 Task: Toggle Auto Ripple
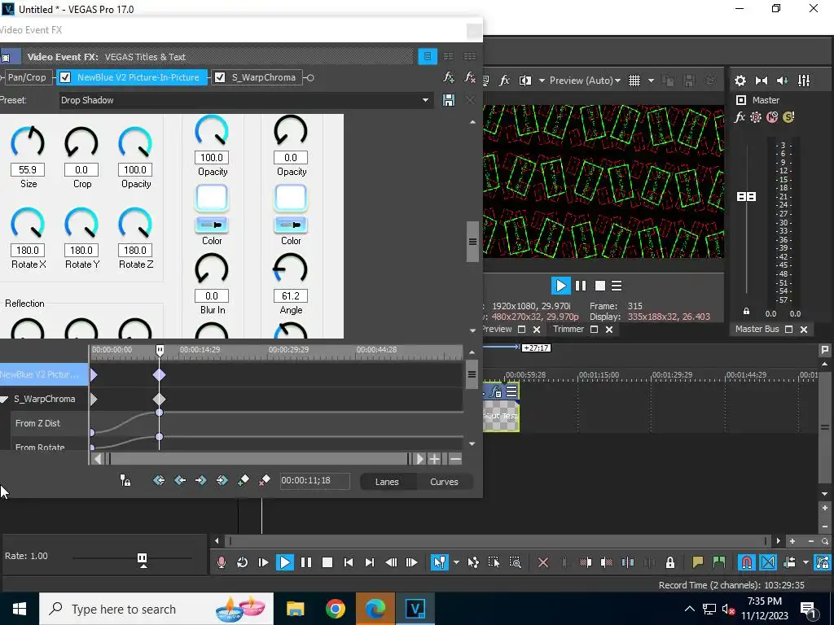click(x=789, y=562)
